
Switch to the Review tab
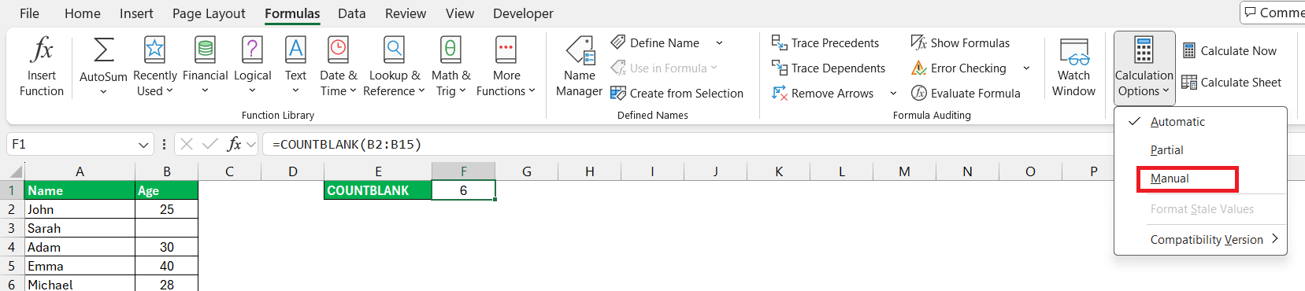[406, 13]
